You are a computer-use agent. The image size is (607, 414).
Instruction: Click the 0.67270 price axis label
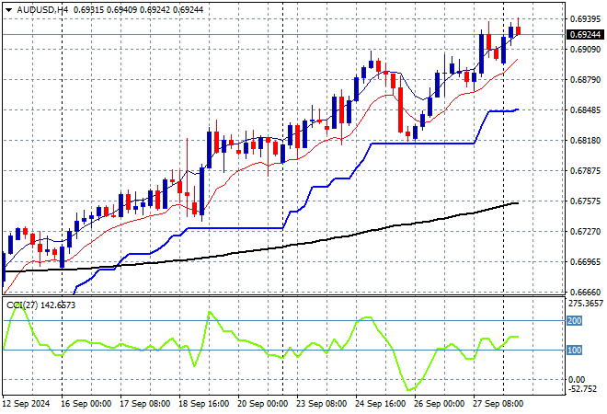[585, 231]
